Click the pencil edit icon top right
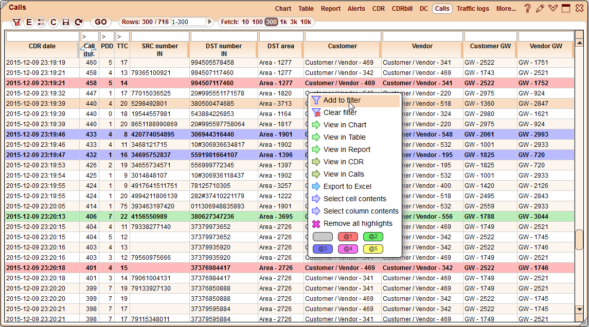Image resolution: width=589 pixels, height=327 pixels. tap(541, 8)
